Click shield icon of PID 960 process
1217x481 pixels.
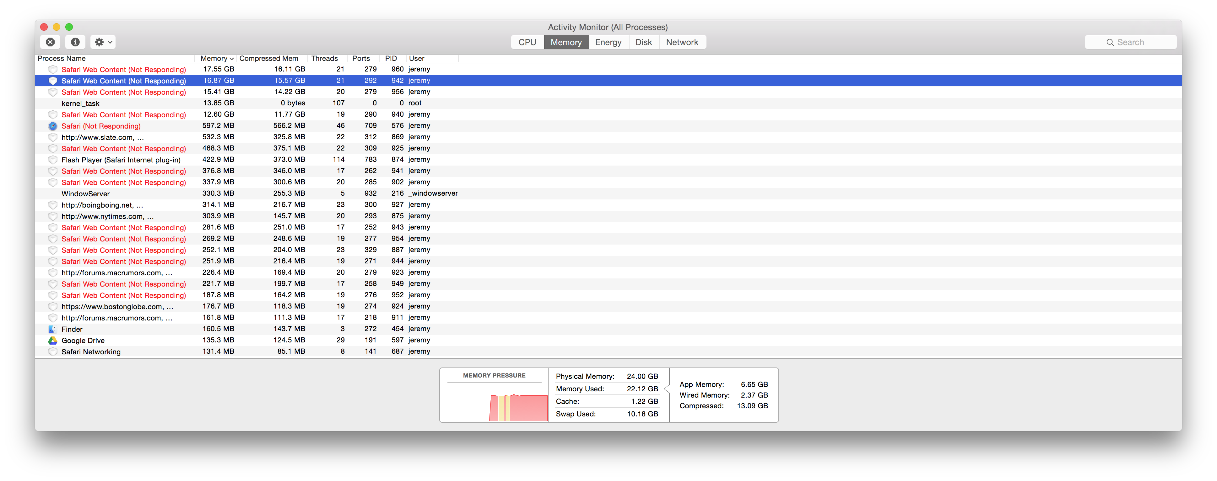(x=52, y=69)
